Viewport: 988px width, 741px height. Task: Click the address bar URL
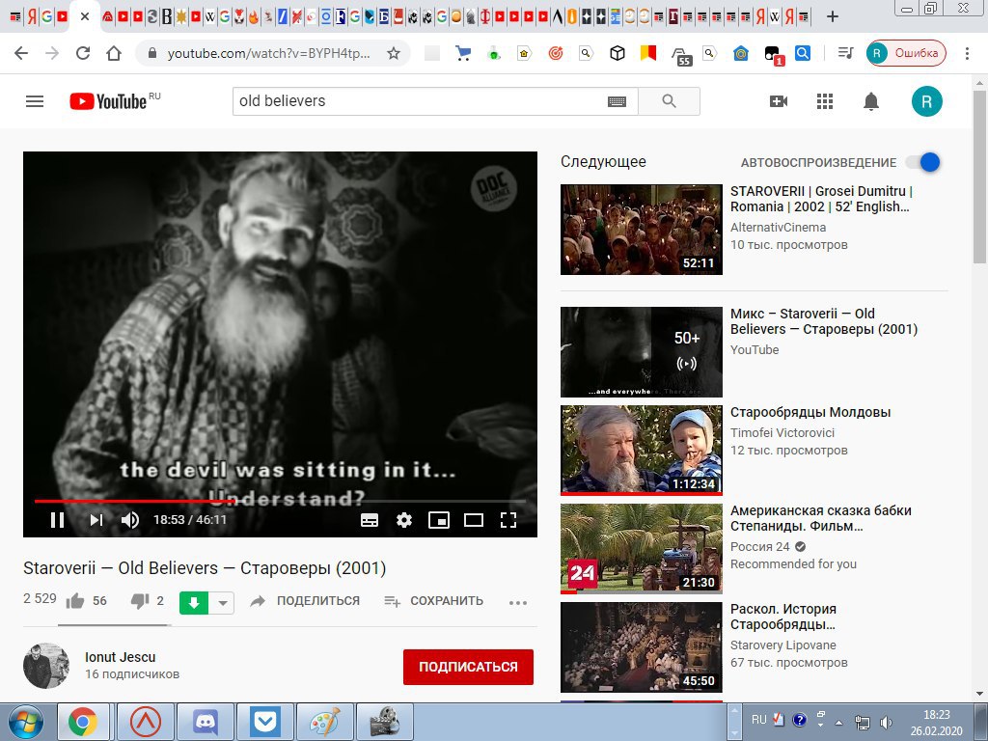(x=269, y=54)
